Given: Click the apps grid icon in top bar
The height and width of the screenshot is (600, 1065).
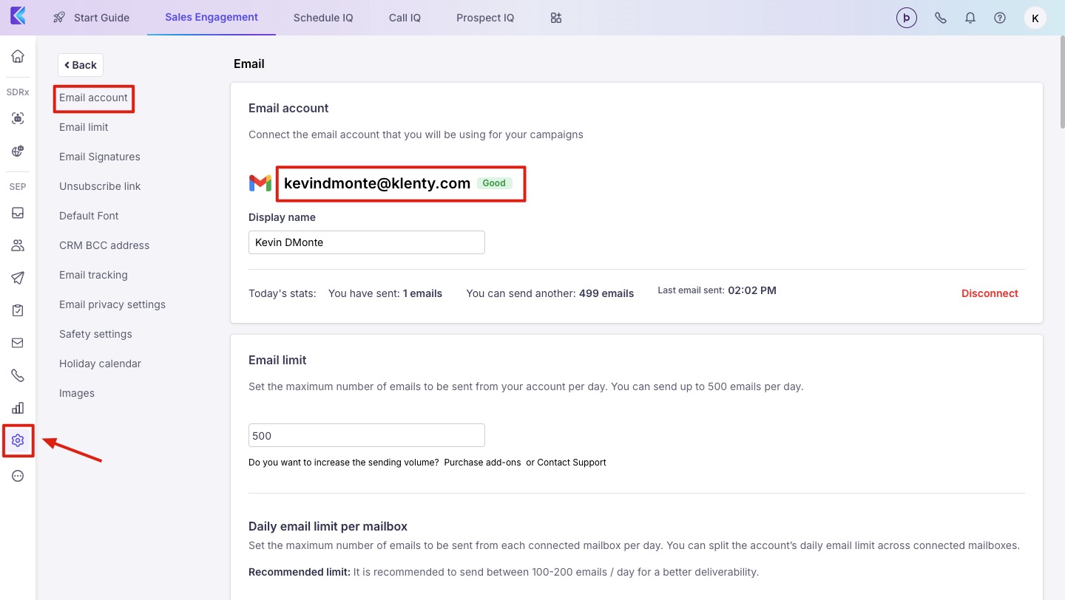Looking at the screenshot, I should point(556,18).
